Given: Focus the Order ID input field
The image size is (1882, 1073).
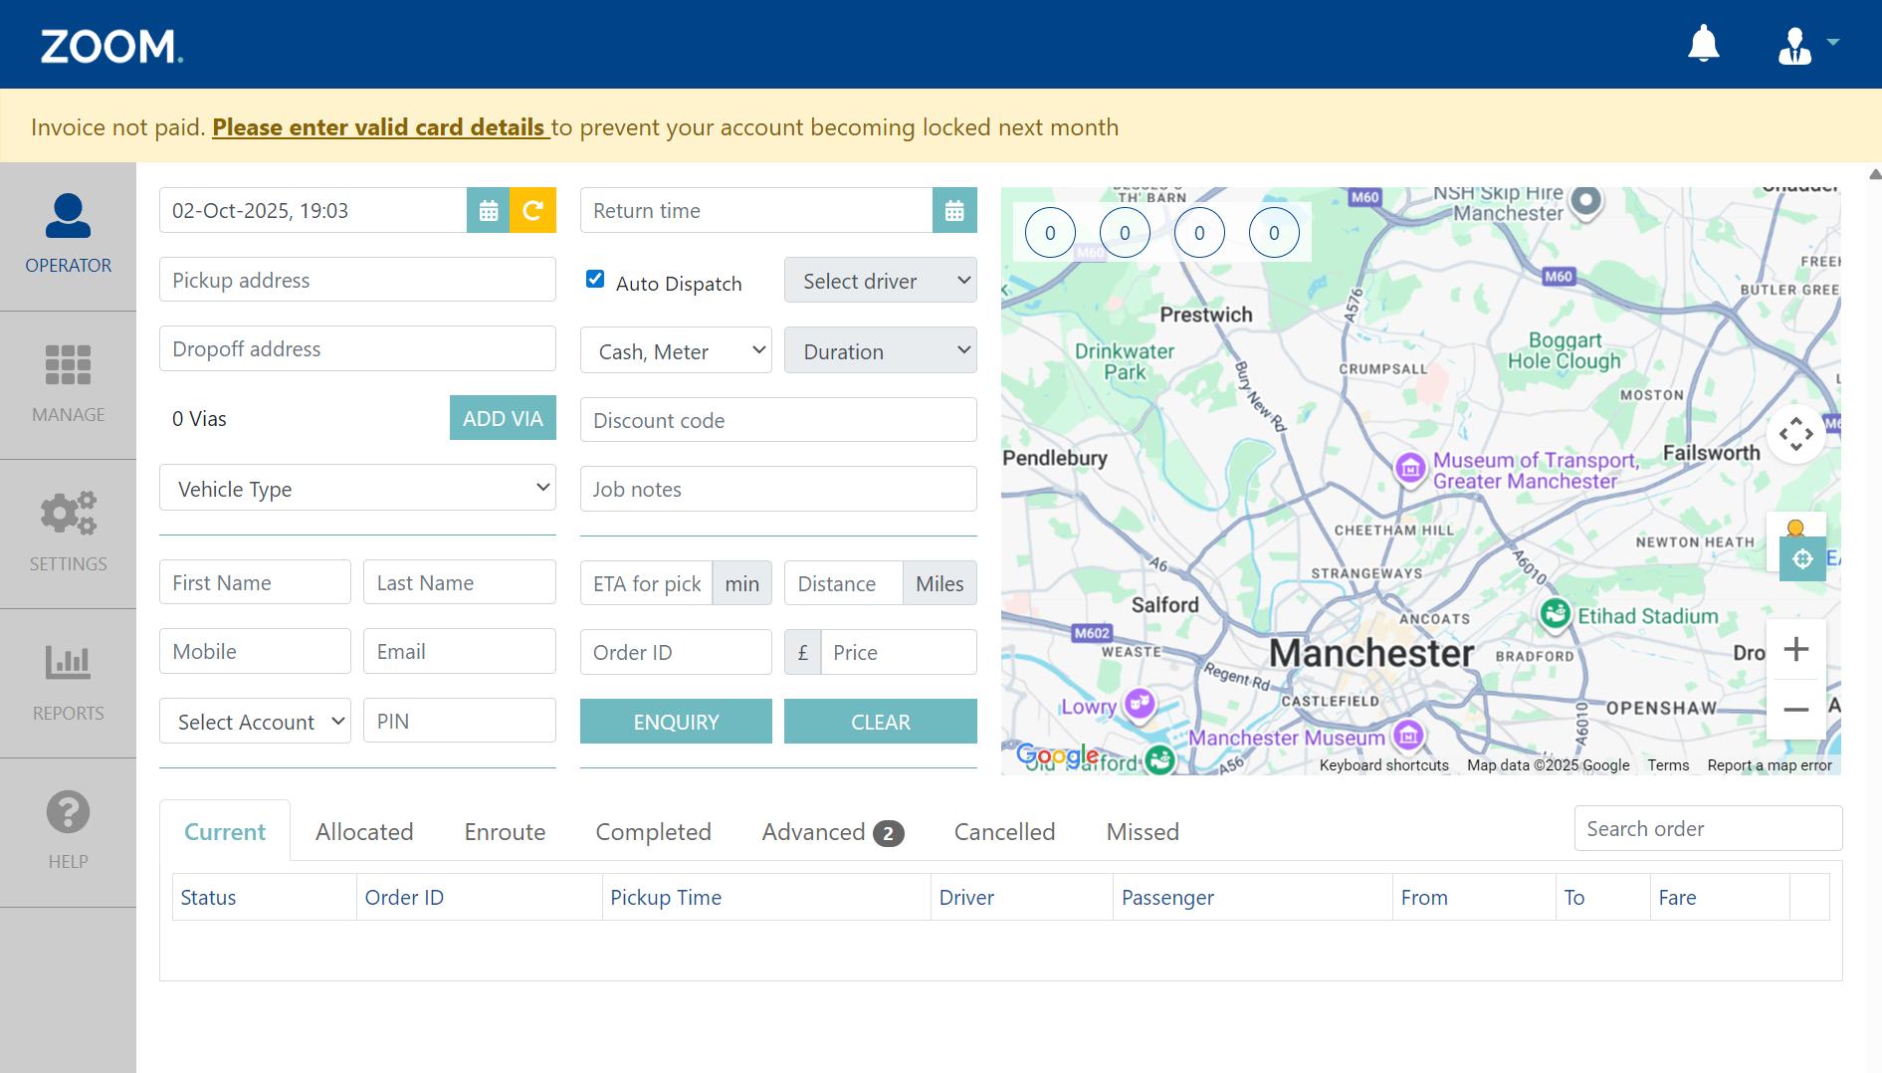Looking at the screenshot, I should point(676,652).
